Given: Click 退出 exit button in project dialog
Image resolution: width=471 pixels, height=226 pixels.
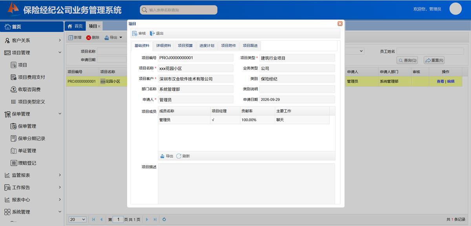Looking at the screenshot, I should click(157, 34).
